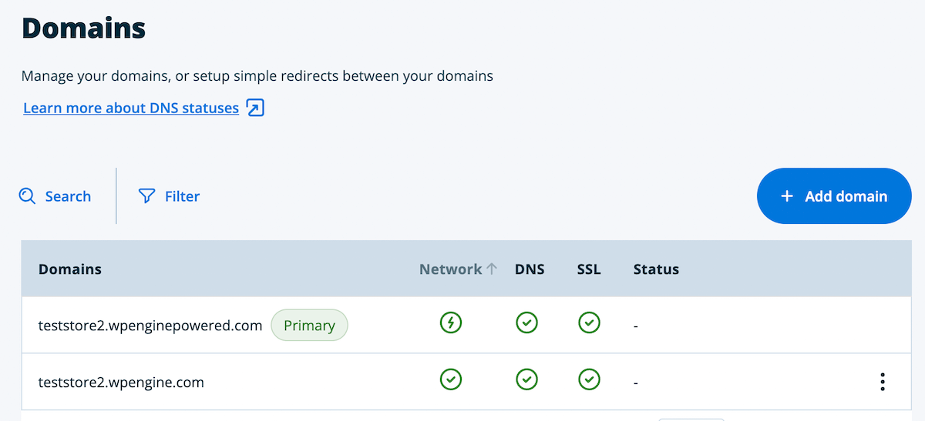Click the Domains column header
This screenshot has height=421, width=925.
[x=70, y=269]
